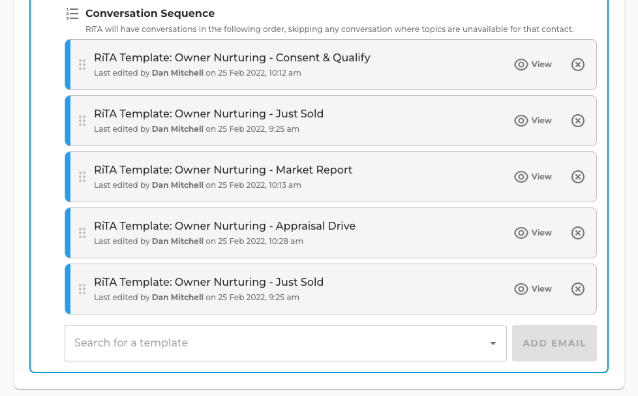The image size is (638, 396).
Task: Click the drag handle of Consent & Qualify row
Action: [x=82, y=65]
